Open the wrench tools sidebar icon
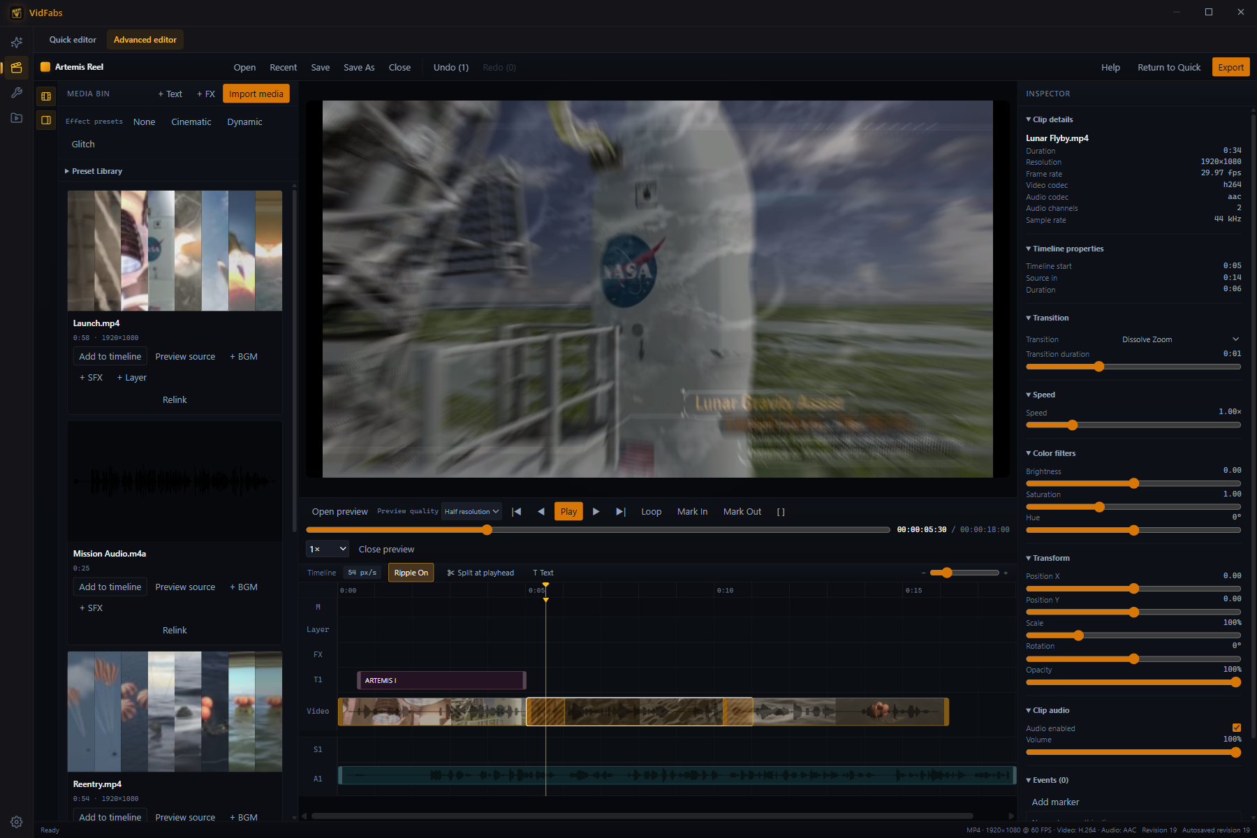Viewport: 1257px width, 838px height. point(17,93)
